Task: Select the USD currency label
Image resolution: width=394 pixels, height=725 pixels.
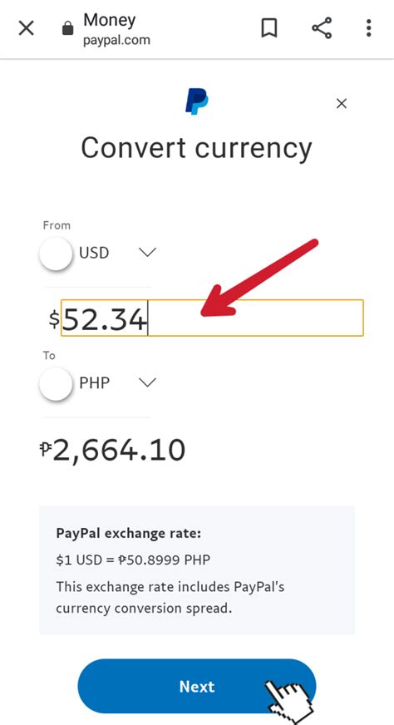Action: click(x=94, y=253)
